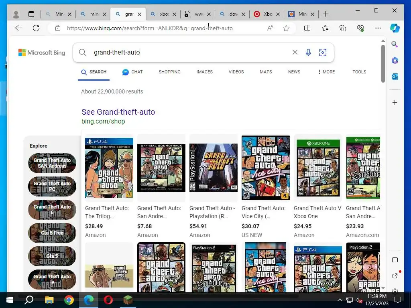Add this page to favorites star
The width and height of the screenshot is (411, 308).
[x=286, y=28]
